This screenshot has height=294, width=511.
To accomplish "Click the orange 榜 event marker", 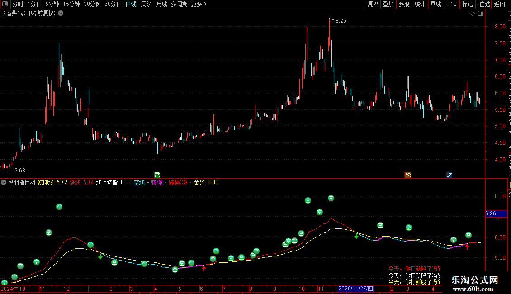I will pyautogui.click(x=408, y=175).
